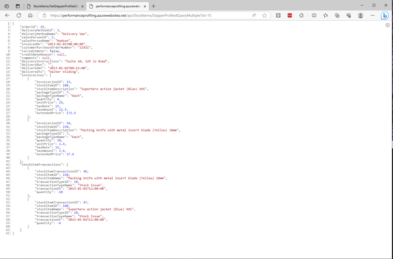Click the user profile avatar
Image resolution: width=393 pixels, height=259 pixels.
tap(360, 15)
